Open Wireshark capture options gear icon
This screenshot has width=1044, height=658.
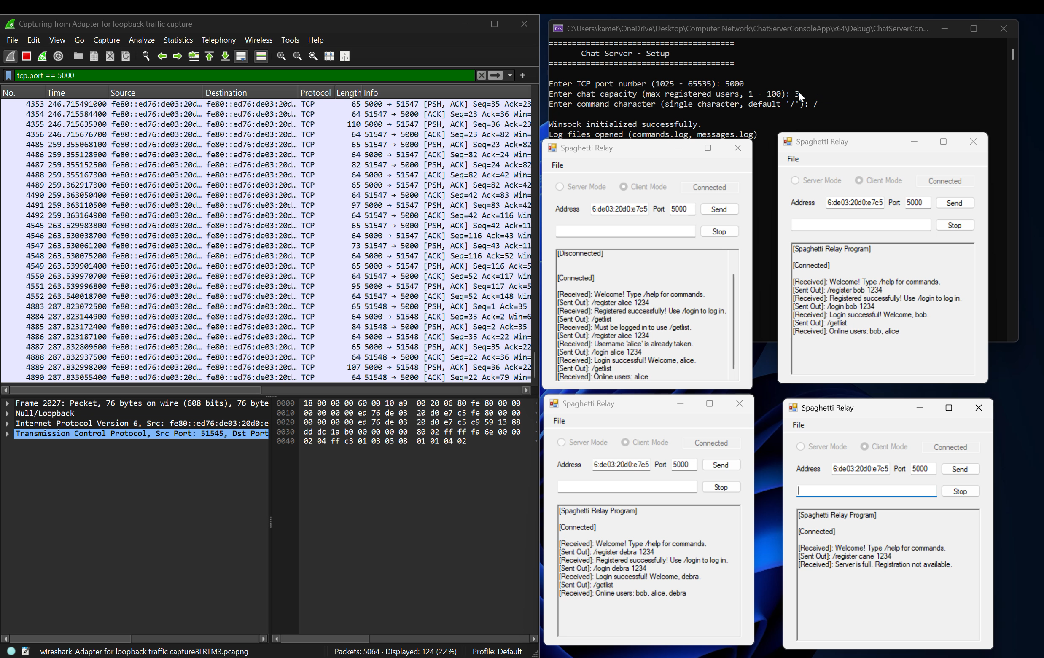tap(59, 56)
